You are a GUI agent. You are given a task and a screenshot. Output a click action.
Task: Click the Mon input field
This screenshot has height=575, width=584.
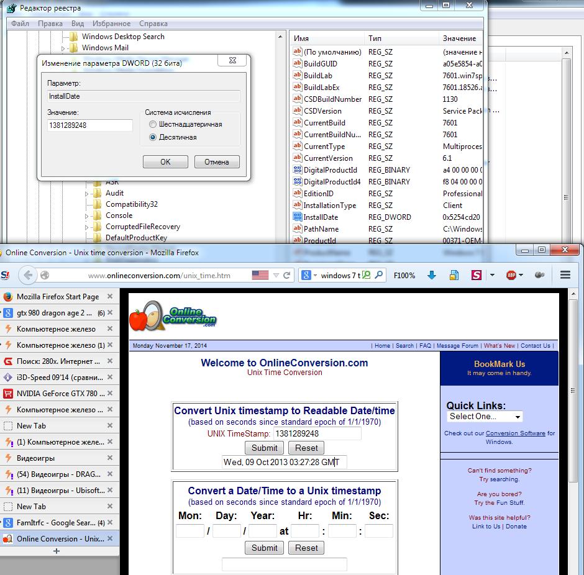(190, 531)
